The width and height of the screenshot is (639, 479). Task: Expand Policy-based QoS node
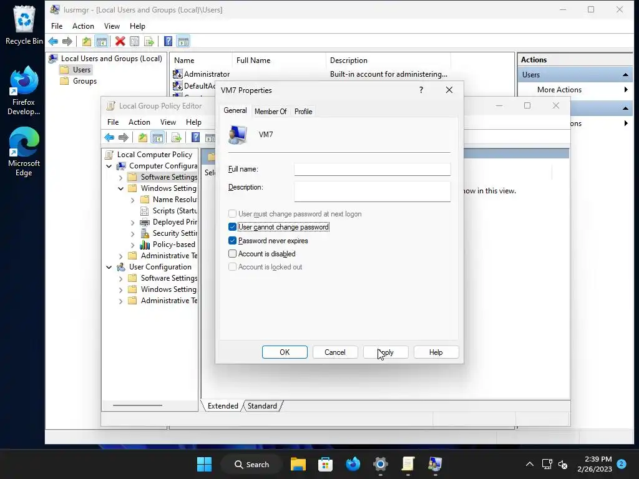click(132, 244)
